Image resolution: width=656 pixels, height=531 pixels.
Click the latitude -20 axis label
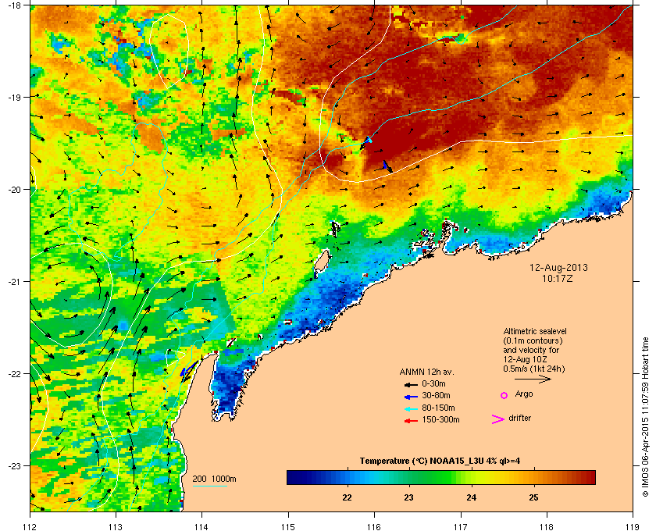click(13, 189)
